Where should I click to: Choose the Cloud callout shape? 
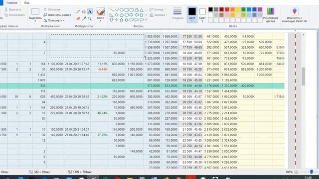pos(142,20)
